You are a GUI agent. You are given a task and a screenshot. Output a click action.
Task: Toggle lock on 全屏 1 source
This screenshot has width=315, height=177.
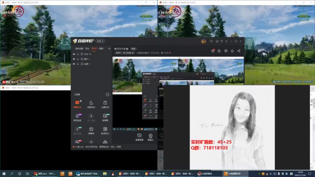pyautogui.click(x=78, y=64)
